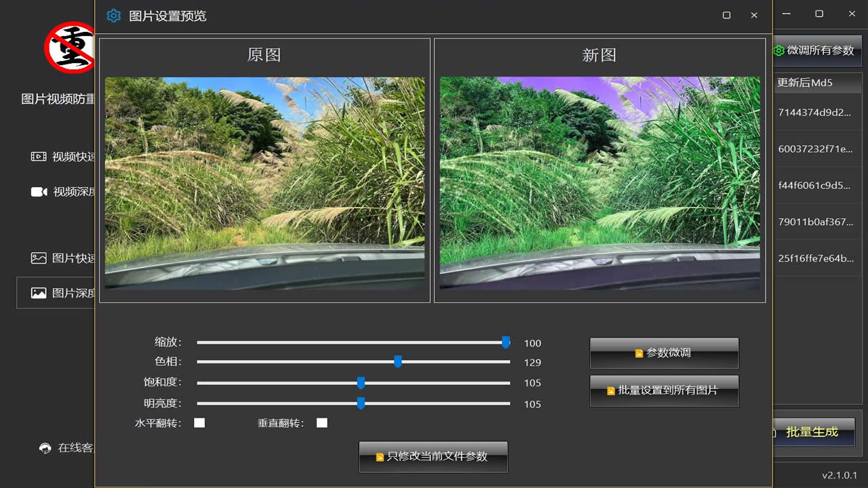The height and width of the screenshot is (488, 868).
Task: Enable the 垂直翻转 checkbox
Action: [x=322, y=423]
